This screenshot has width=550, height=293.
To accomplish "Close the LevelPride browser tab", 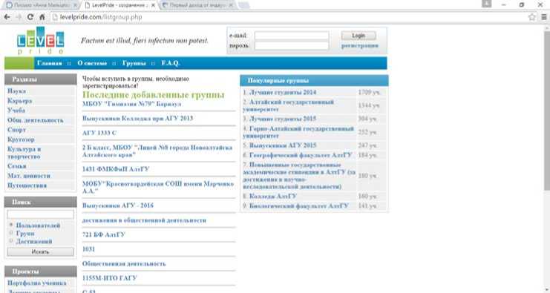I will pos(153,5).
